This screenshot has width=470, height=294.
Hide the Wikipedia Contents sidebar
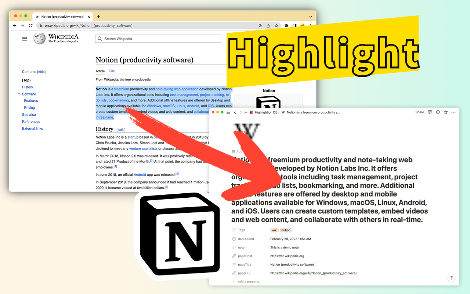tap(41, 72)
